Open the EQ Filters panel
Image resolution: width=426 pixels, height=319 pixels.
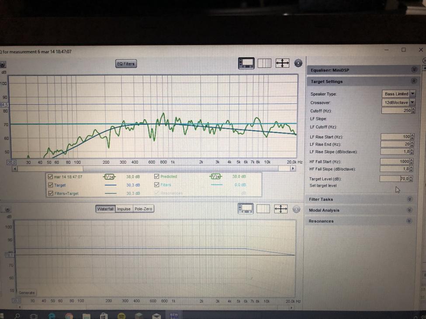pyautogui.click(x=126, y=64)
